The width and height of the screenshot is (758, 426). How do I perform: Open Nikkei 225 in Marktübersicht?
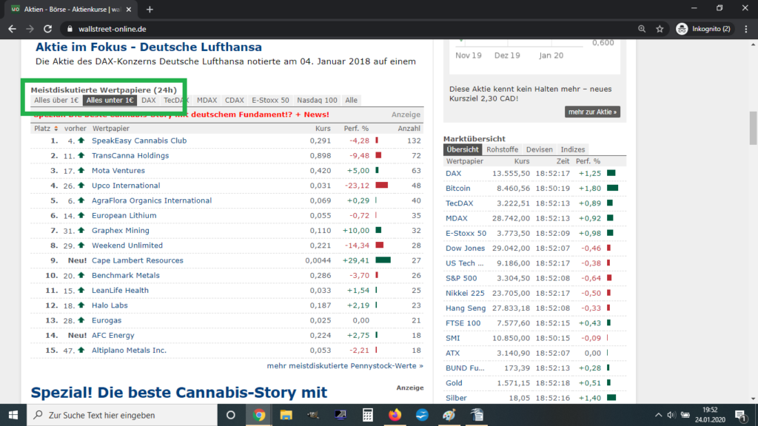click(x=465, y=293)
